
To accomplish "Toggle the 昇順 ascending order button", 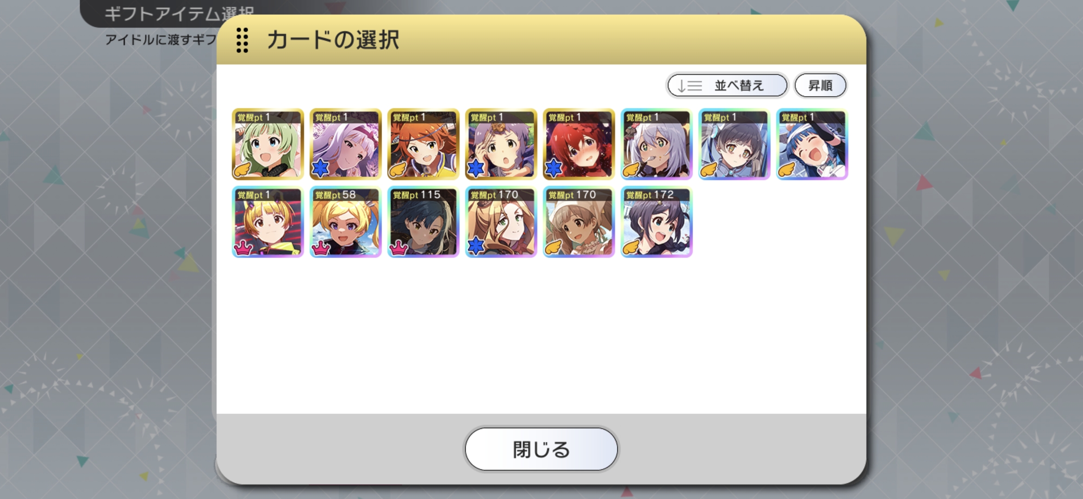I will pos(820,85).
